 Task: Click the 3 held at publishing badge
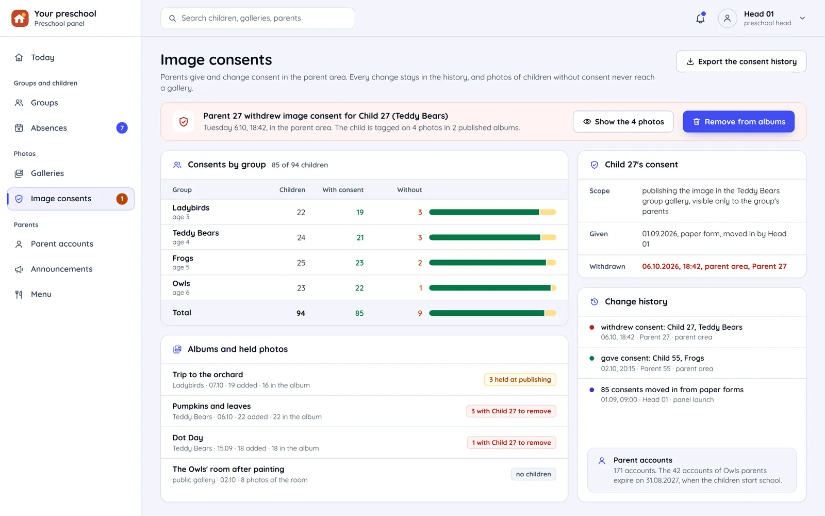click(x=520, y=380)
